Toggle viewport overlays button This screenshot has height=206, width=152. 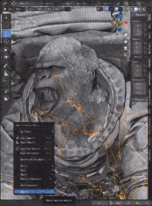(116, 9)
